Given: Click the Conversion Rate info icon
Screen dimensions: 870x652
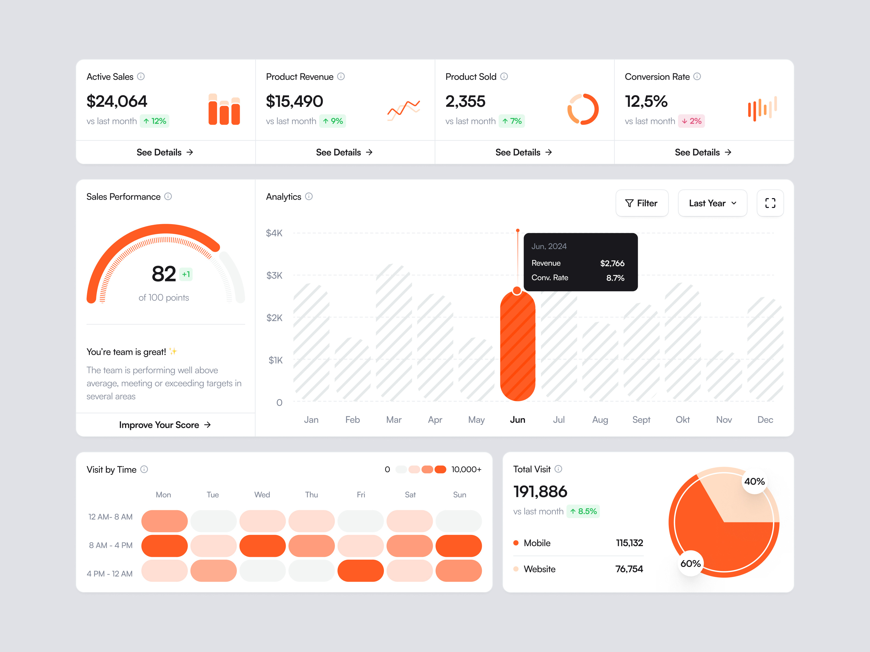Looking at the screenshot, I should coord(698,77).
